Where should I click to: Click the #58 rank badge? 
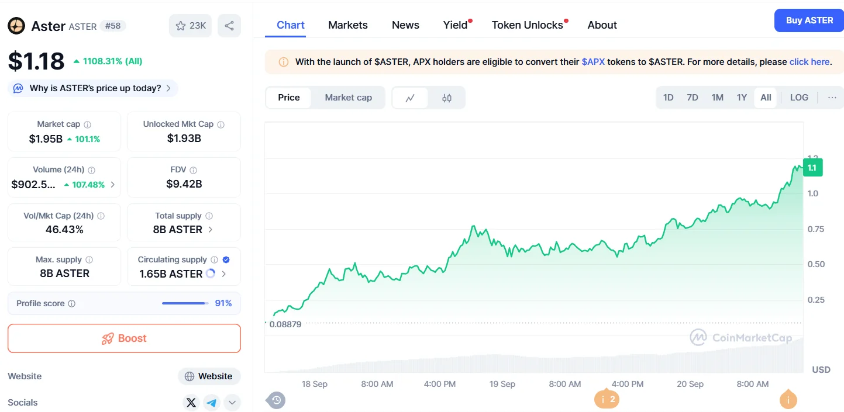point(112,26)
